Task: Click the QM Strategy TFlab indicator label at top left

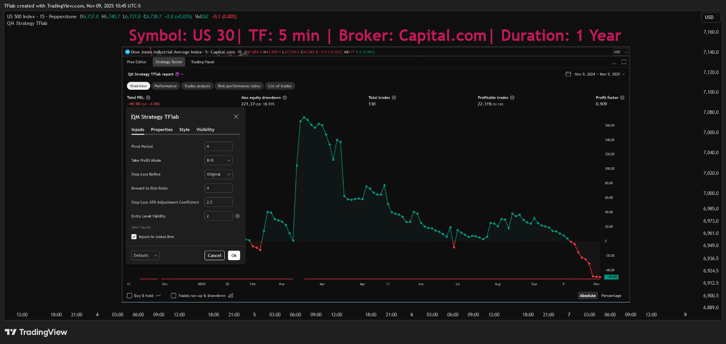Action: (x=27, y=23)
